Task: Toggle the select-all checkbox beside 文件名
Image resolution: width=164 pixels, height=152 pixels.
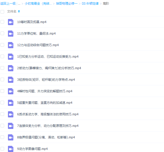Action: 2,12
